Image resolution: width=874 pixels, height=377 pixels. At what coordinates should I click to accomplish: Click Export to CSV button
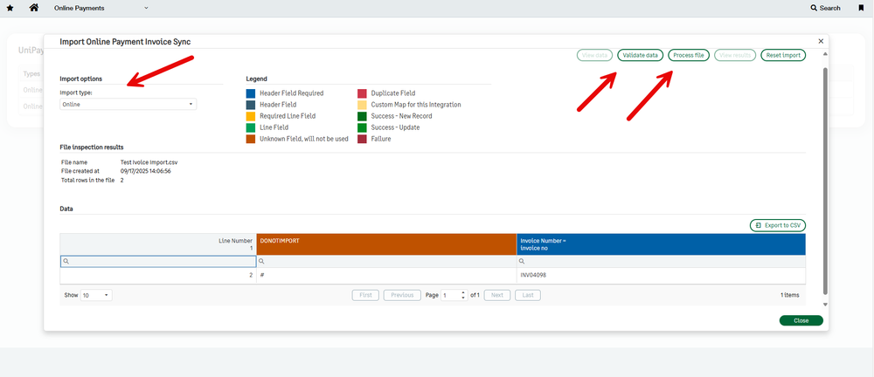(x=778, y=225)
